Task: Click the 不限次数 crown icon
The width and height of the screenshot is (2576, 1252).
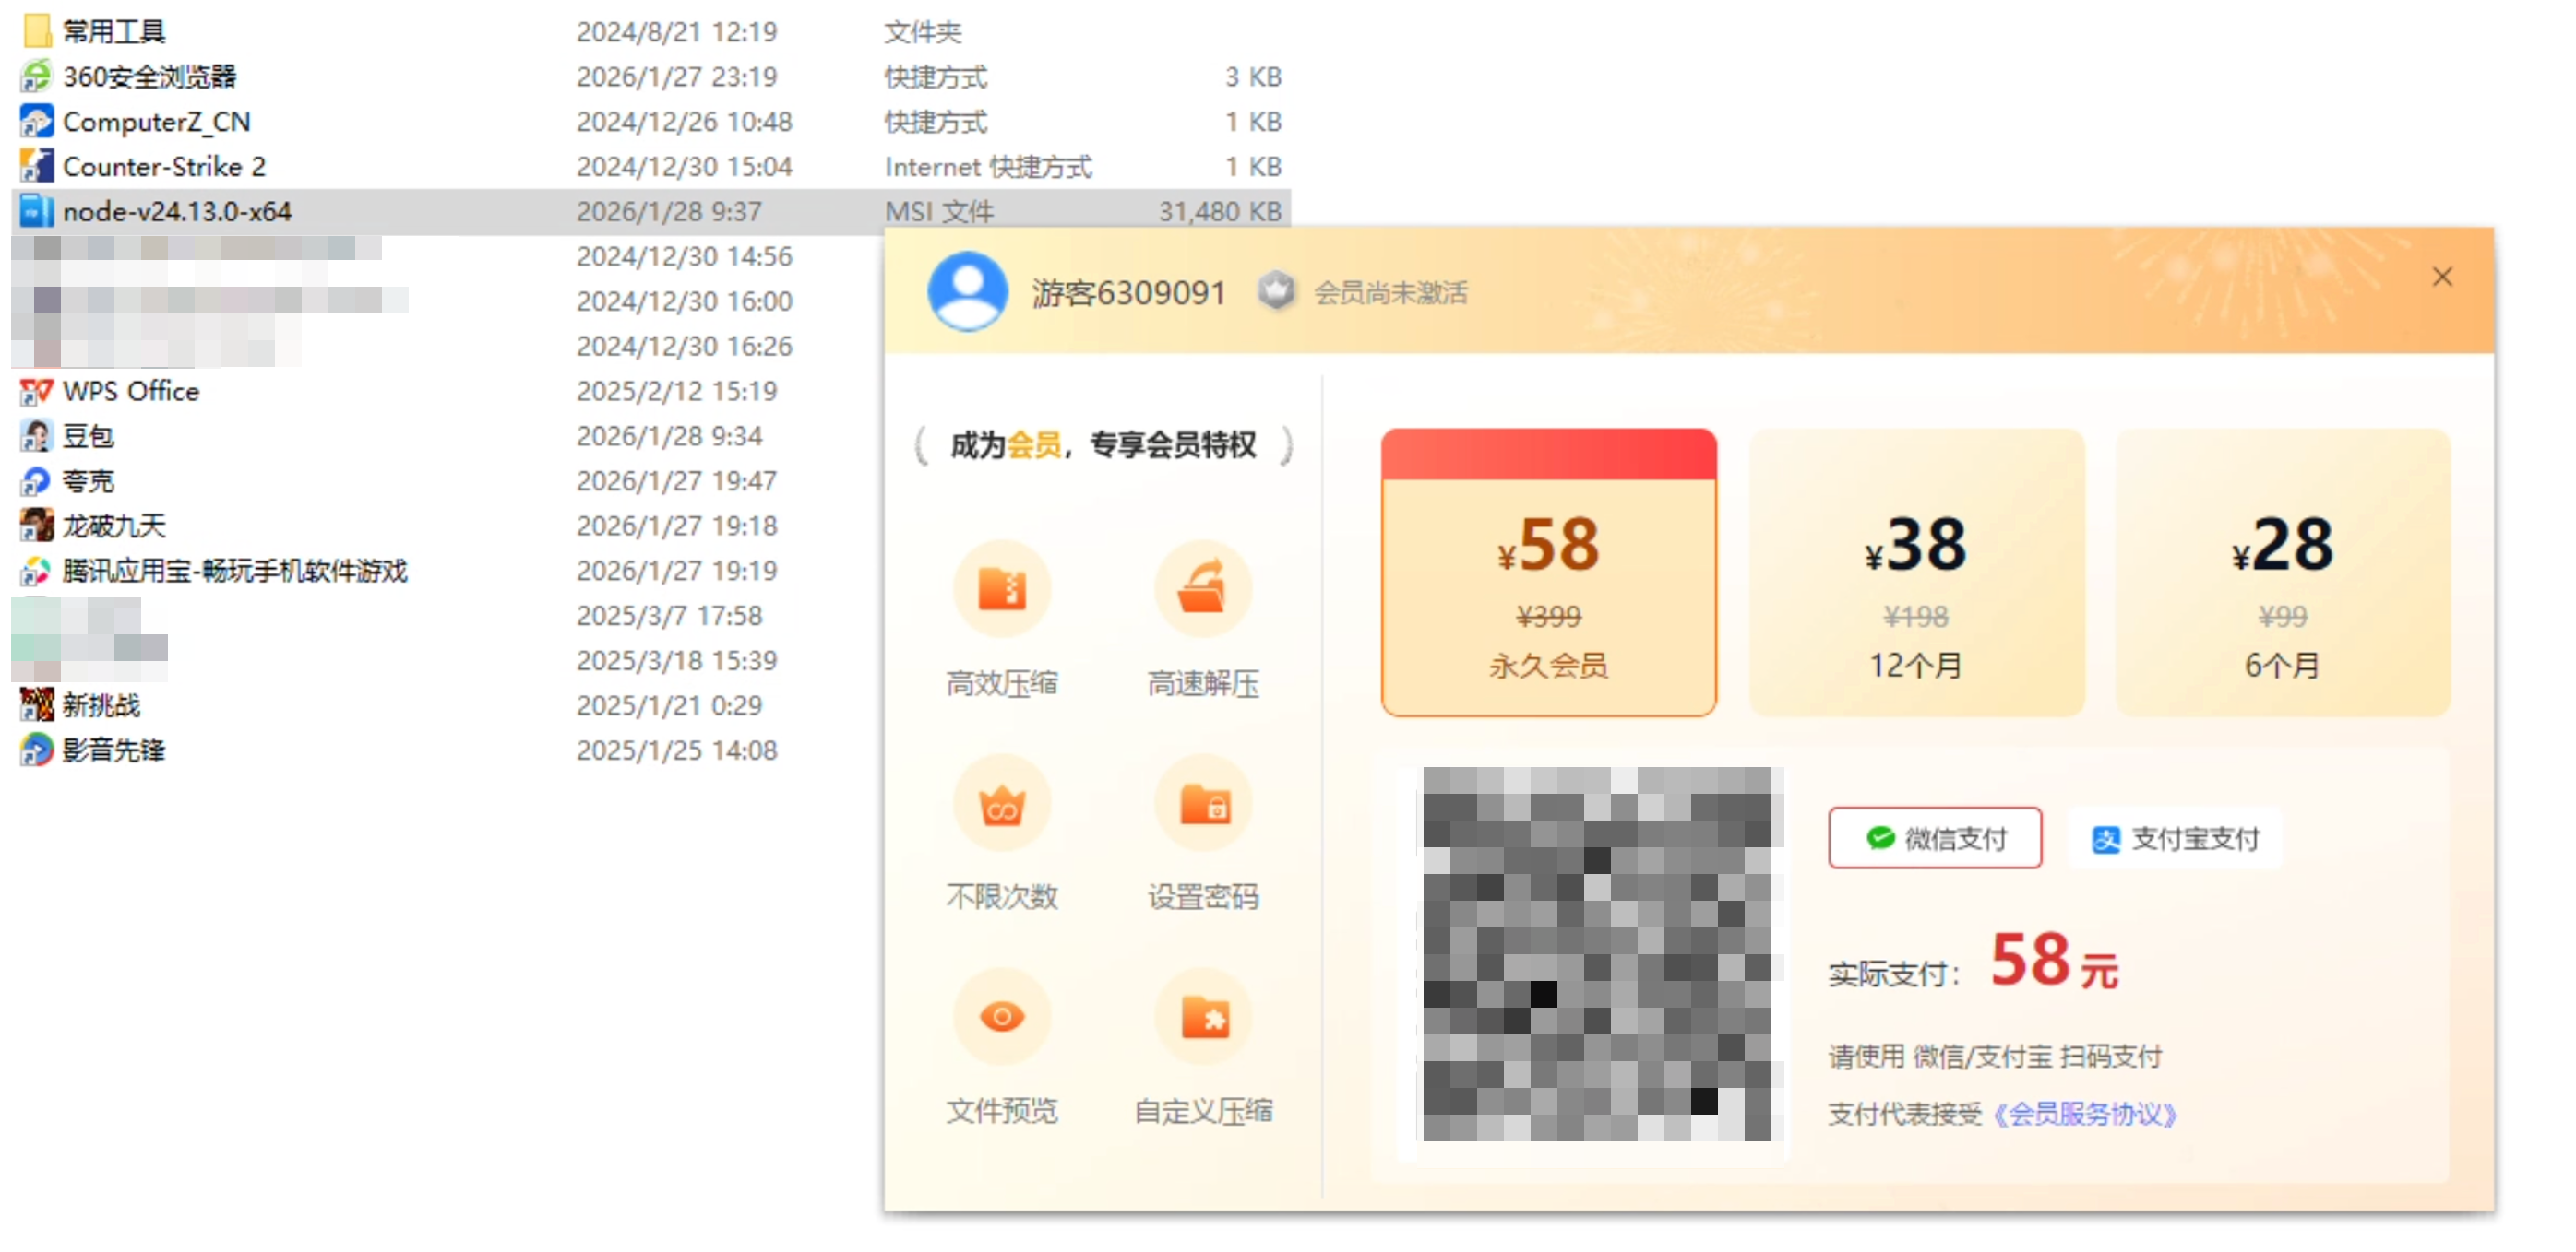Action: point(1001,804)
